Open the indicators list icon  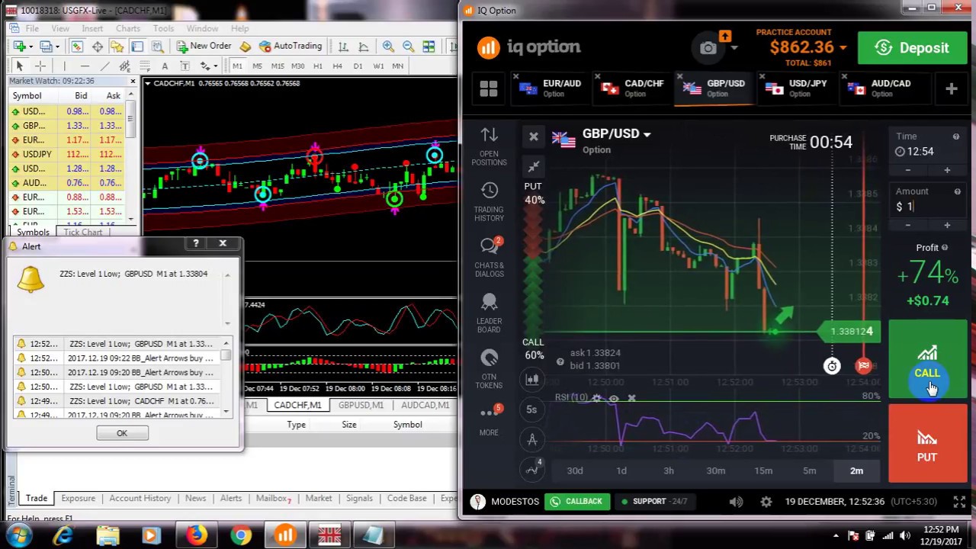pyautogui.click(x=532, y=469)
